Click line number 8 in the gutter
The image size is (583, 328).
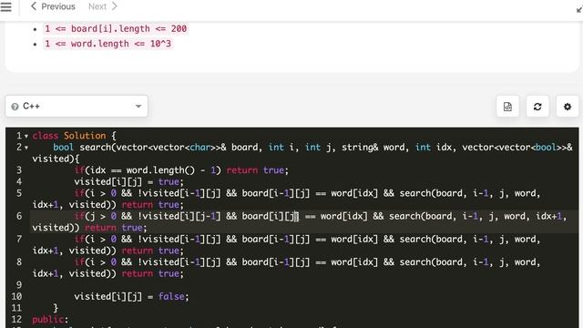point(19,262)
